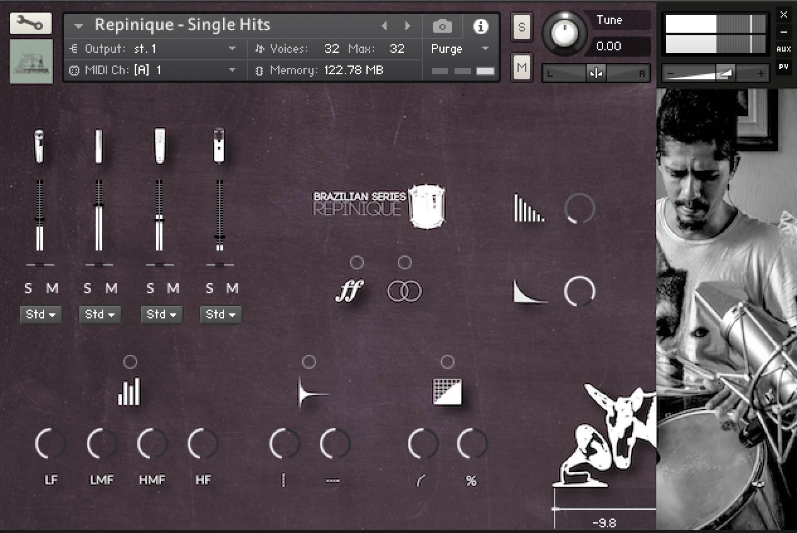Viewport: 797px width, 533px height.
Task: Click the AUX button
Action: coord(783,49)
